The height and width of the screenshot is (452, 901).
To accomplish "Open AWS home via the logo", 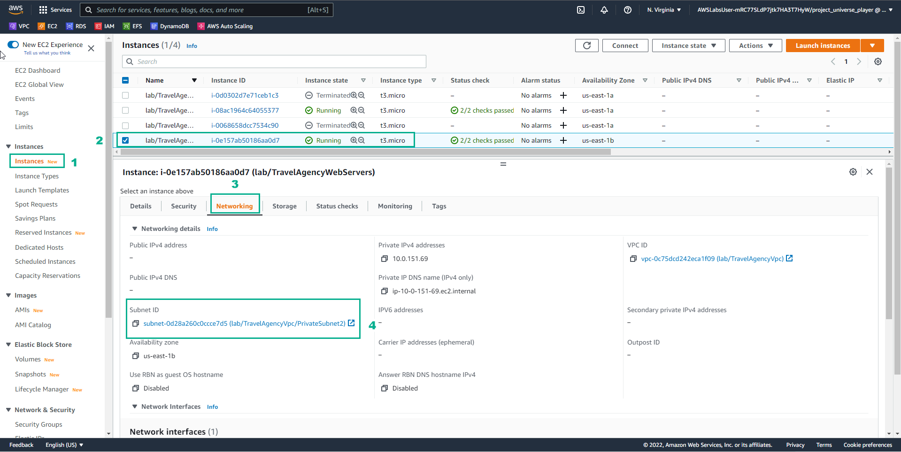I will tap(16, 9).
